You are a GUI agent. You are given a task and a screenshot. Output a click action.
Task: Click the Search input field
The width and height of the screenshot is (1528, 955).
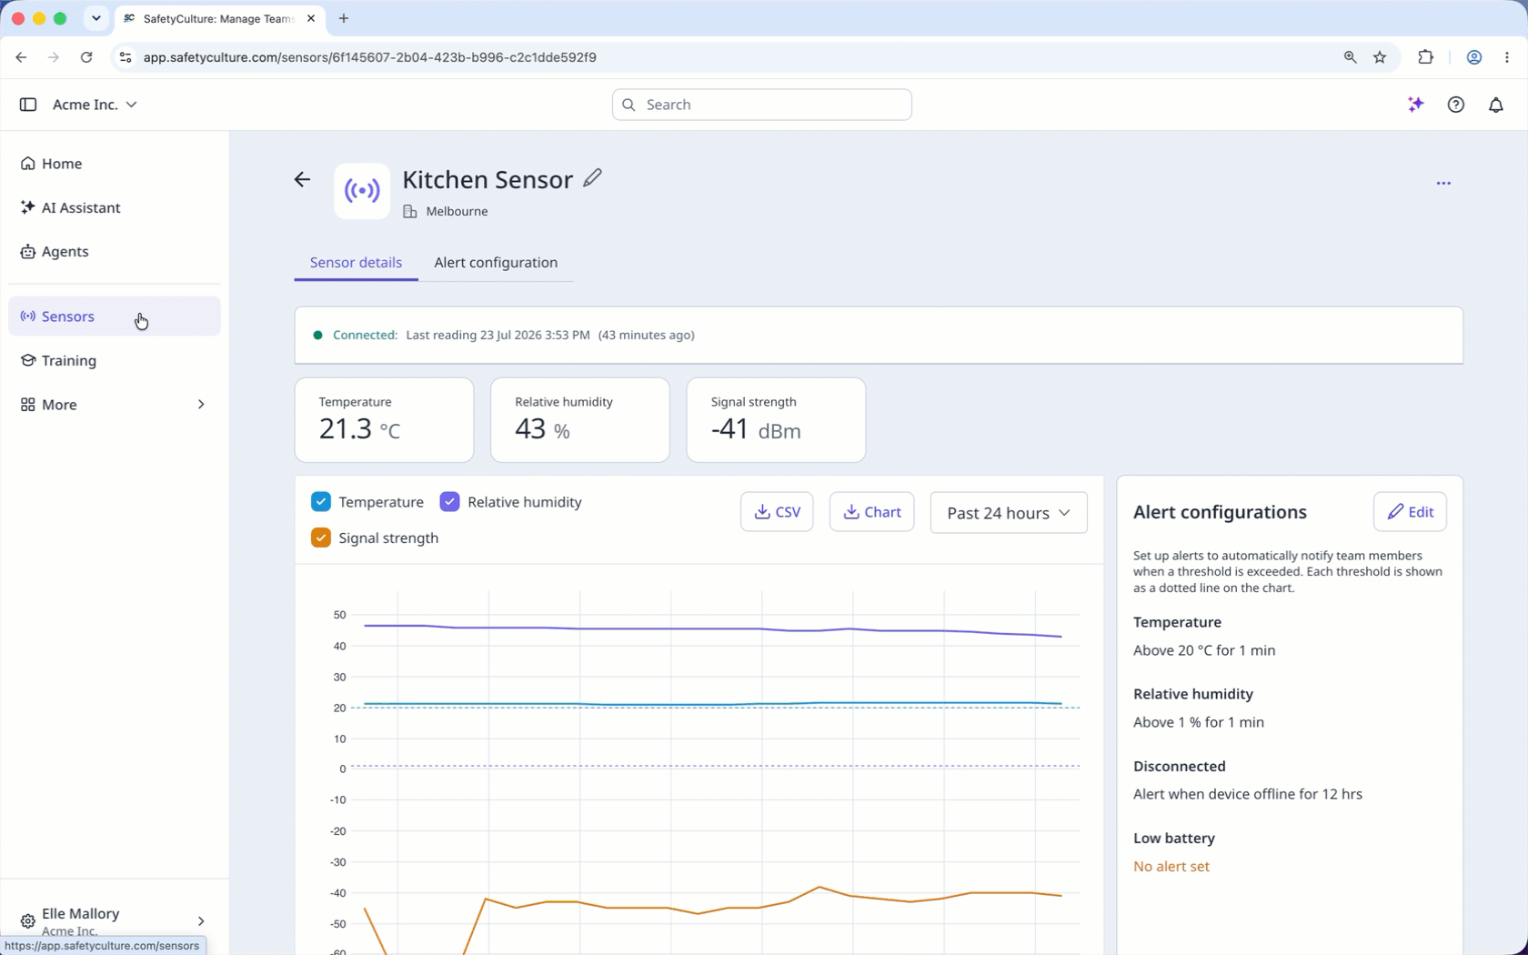click(x=762, y=105)
